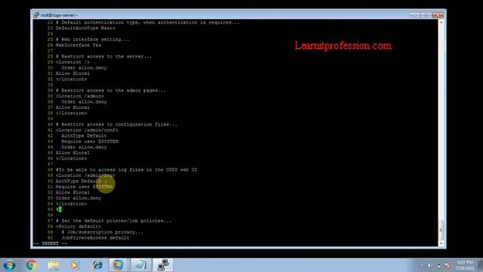The width and height of the screenshot is (483, 272).
Task: Open Windows Media Player from the taskbar
Action: click(74, 265)
